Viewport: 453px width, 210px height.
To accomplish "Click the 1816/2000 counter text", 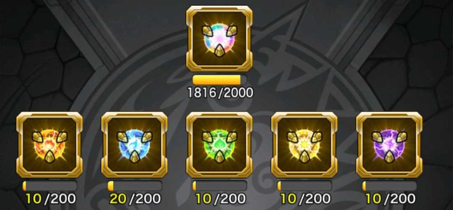I will pyautogui.click(x=220, y=93).
